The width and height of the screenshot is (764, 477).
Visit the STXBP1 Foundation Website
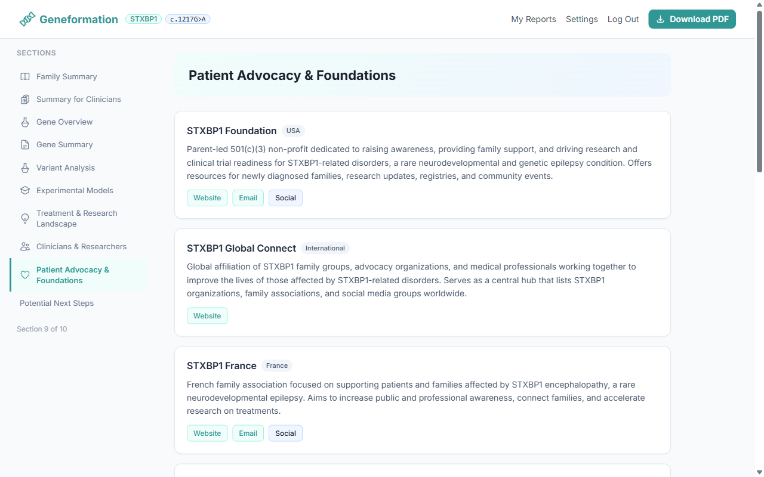click(207, 197)
